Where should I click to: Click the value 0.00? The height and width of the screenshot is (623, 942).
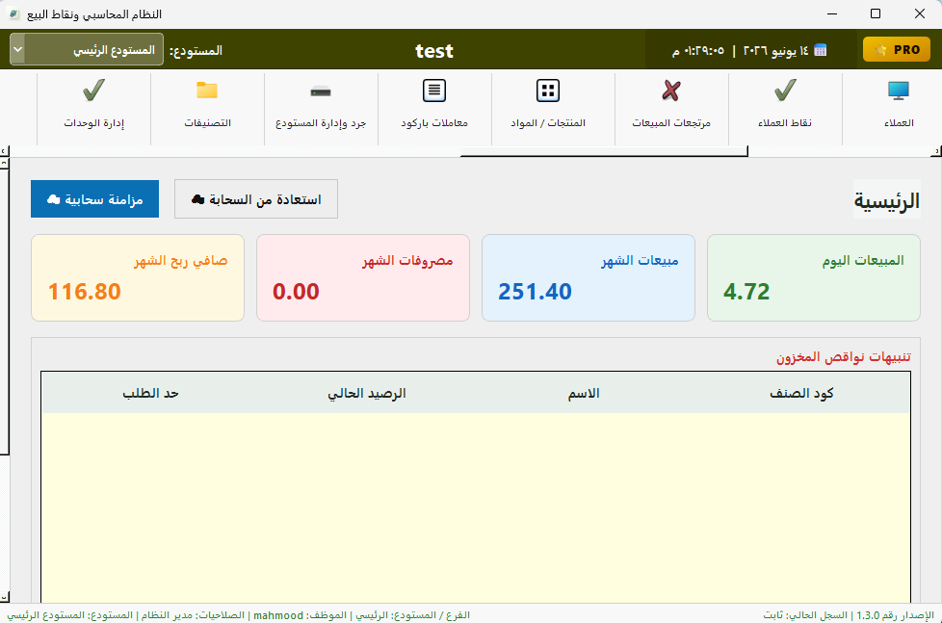[x=296, y=292]
